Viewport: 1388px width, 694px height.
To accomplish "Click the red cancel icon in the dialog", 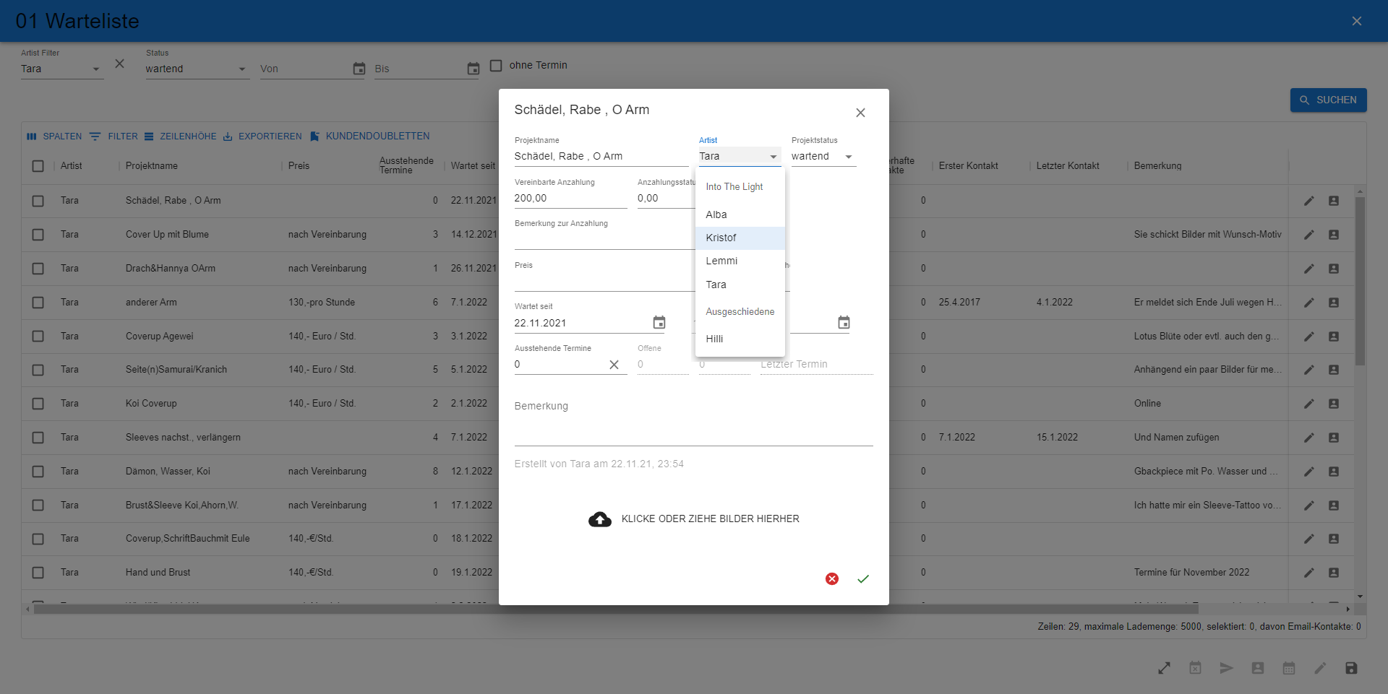I will [832, 578].
